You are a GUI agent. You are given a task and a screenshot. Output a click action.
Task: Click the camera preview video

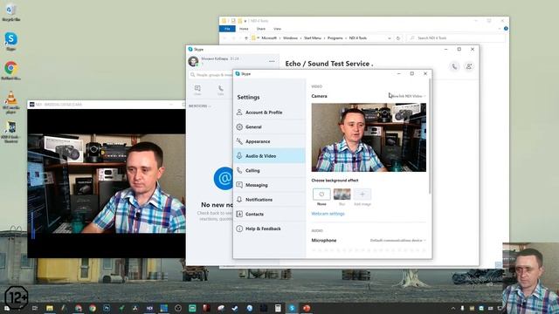[369, 138]
